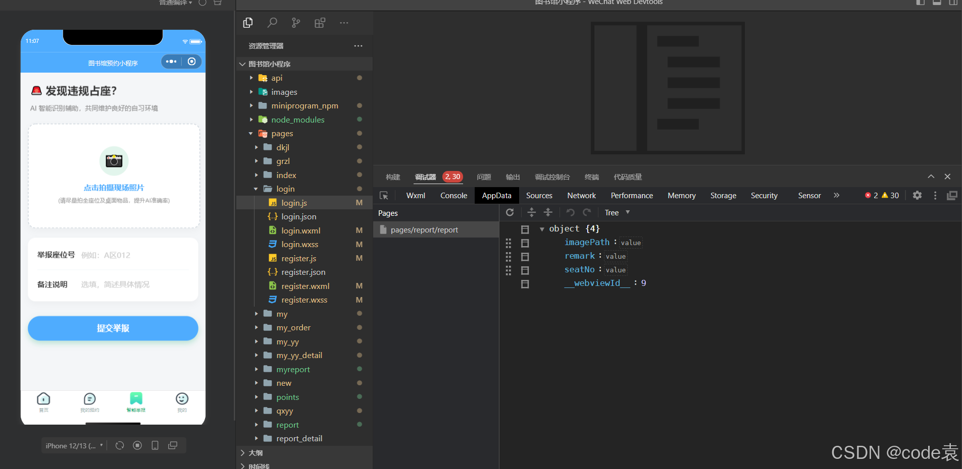Open register.js file

[298, 258]
